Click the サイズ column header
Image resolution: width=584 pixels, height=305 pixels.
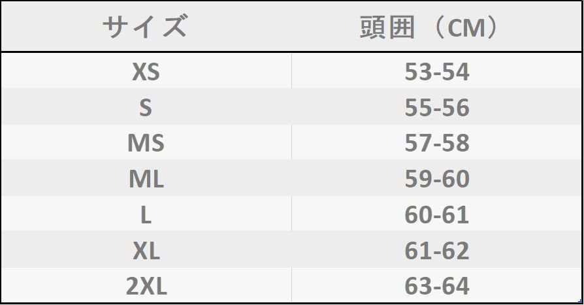[x=145, y=27]
